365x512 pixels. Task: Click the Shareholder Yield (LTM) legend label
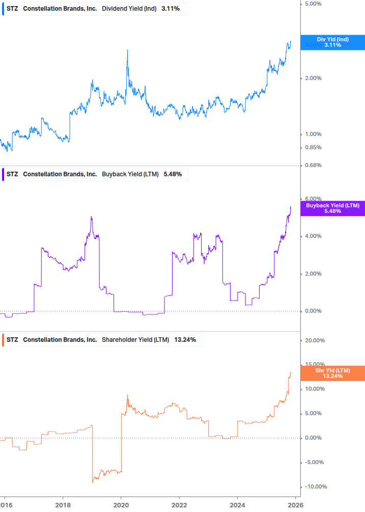[135, 340]
